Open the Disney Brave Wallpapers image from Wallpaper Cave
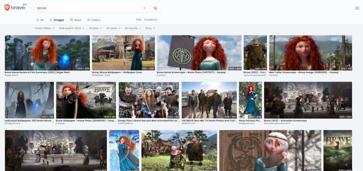This screenshot has width=363, height=171. tap(123, 53)
